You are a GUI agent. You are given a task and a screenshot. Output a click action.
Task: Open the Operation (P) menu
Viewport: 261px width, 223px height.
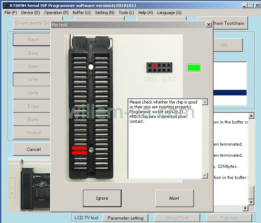(x=56, y=13)
